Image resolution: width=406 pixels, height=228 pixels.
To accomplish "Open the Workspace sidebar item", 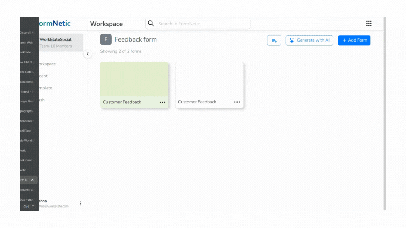I will pos(47,64).
